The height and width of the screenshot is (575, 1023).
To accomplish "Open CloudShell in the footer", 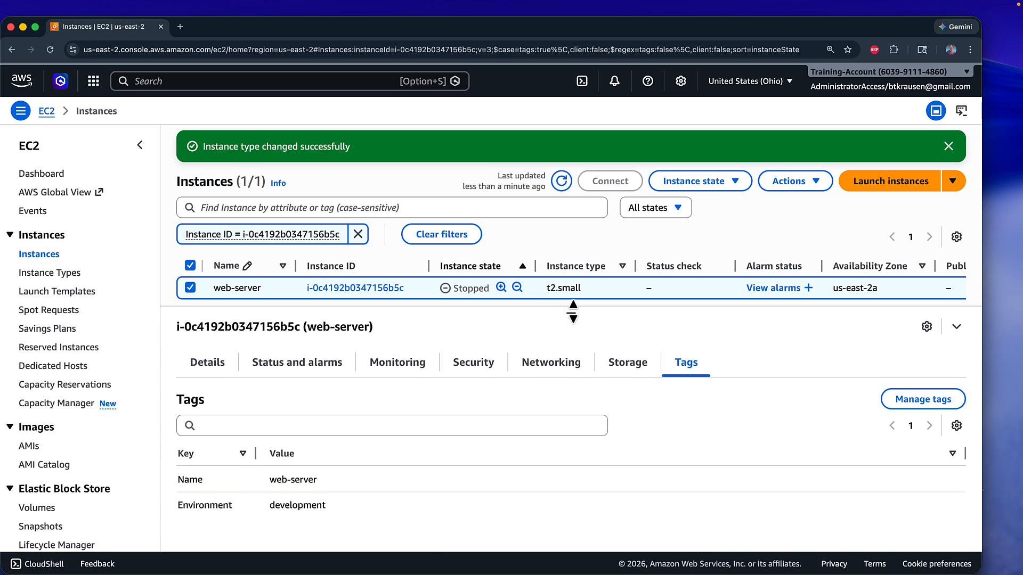I will pos(37,564).
